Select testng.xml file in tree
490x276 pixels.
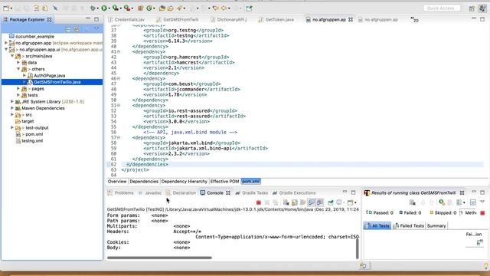[32, 141]
